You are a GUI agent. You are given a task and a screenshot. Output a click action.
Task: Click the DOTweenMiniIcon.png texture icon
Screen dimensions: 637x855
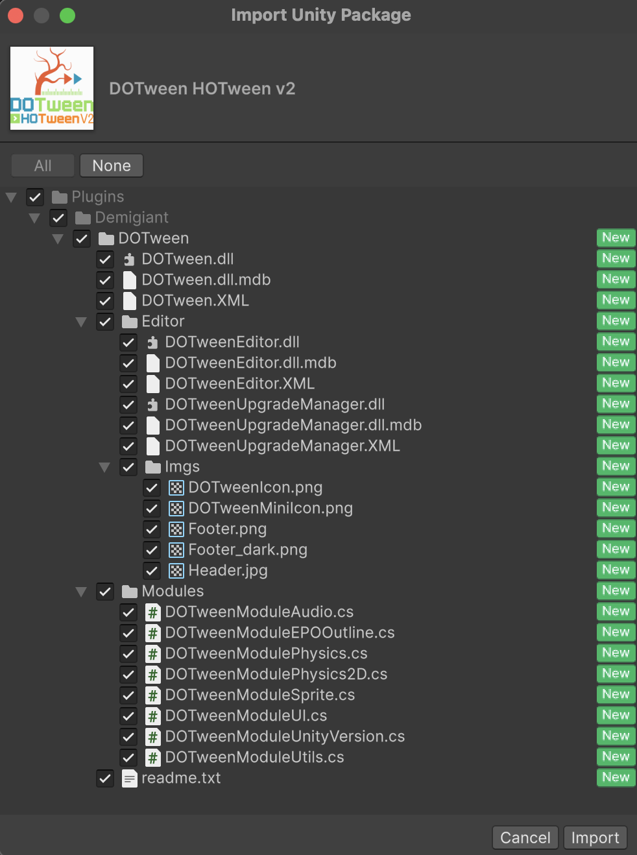176,508
